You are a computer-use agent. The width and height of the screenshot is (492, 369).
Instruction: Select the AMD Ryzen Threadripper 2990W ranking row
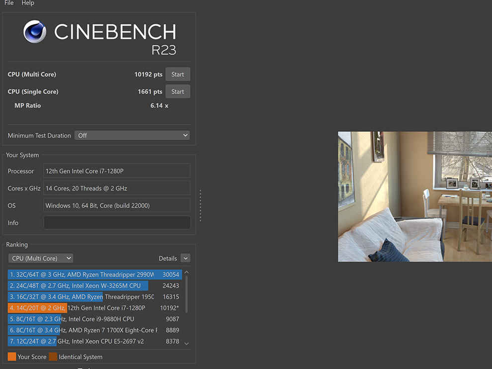95,275
